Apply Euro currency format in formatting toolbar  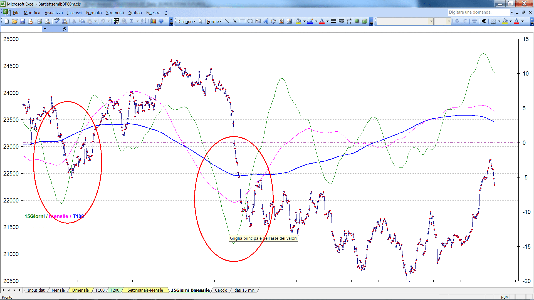484,21
